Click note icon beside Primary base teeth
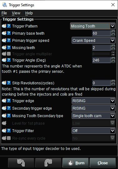The height and width of the screenshot is (169, 118). click(x=4, y=33)
